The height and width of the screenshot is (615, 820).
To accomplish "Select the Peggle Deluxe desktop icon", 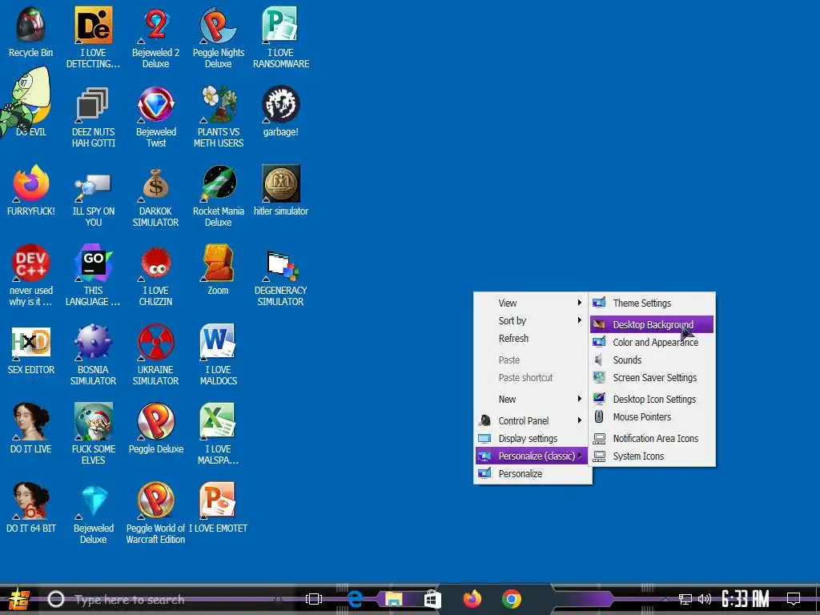I will coord(156,421).
